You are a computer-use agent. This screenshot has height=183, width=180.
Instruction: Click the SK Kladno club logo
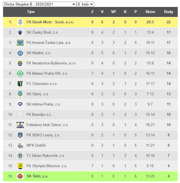(x=20, y=53)
